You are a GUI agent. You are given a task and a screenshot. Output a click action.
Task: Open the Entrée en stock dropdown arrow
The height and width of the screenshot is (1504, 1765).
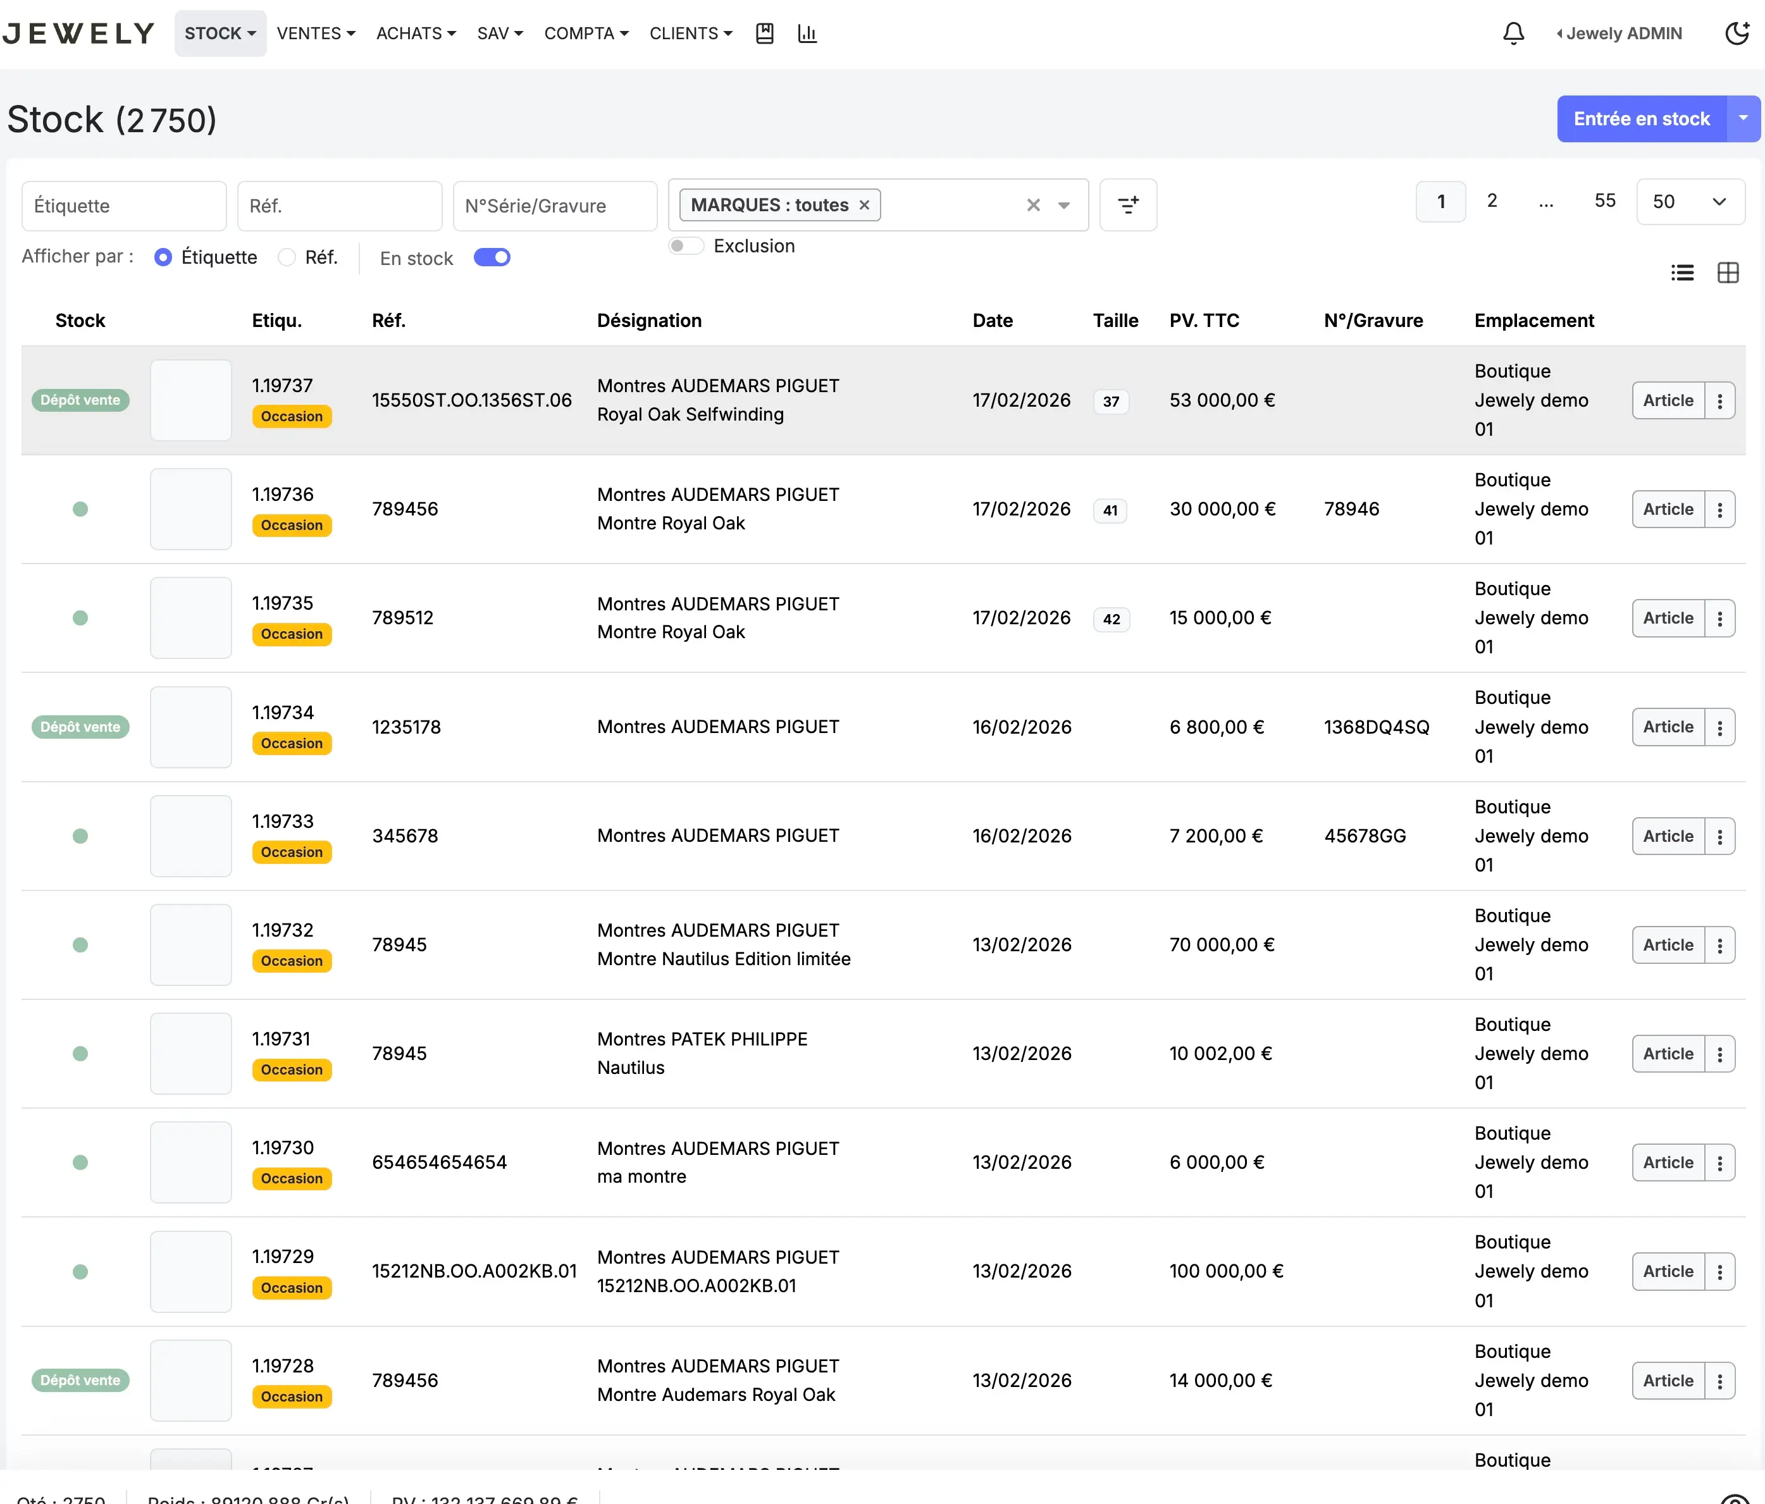tap(1743, 118)
